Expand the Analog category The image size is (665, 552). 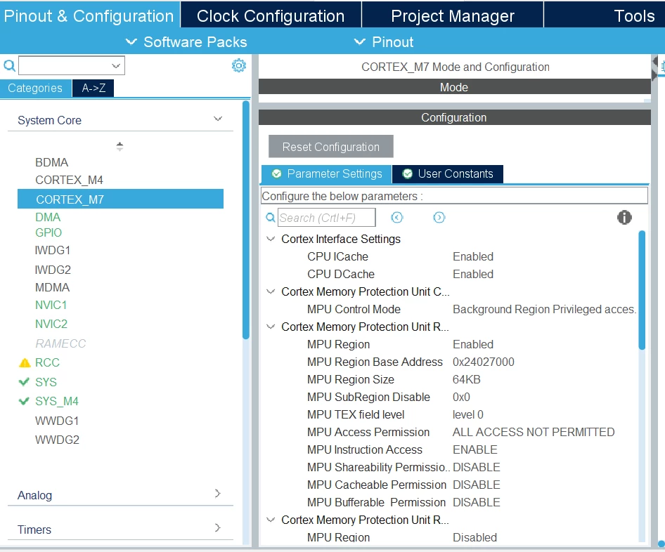218,493
